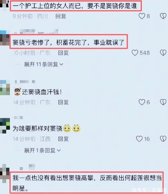Screen dimensions: 168x194
Task: Dislike the Sichuan user's comment
Action: pyautogui.click(x=163, y=16)
